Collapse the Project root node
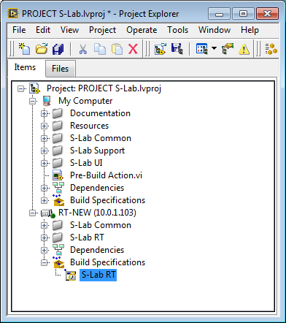Viewport: 286px width, 323px height. click(x=21, y=88)
